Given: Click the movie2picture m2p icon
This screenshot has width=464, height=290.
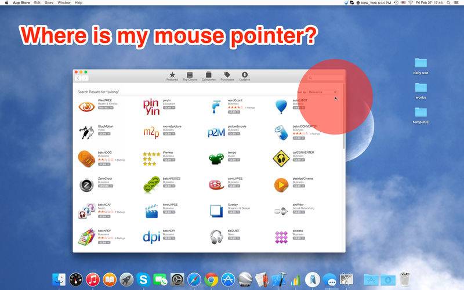Looking at the screenshot, I should 151,133.
